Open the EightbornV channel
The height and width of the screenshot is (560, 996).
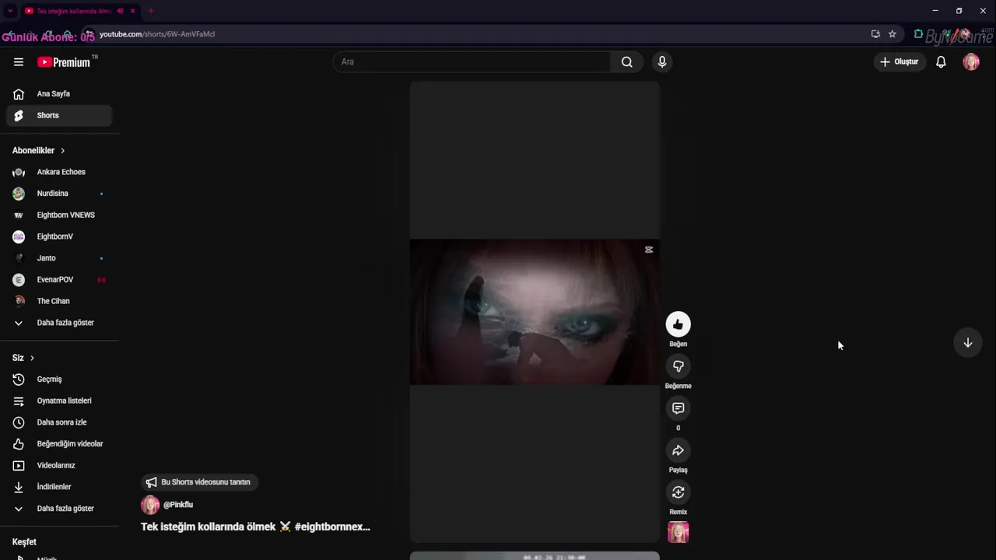click(59, 236)
